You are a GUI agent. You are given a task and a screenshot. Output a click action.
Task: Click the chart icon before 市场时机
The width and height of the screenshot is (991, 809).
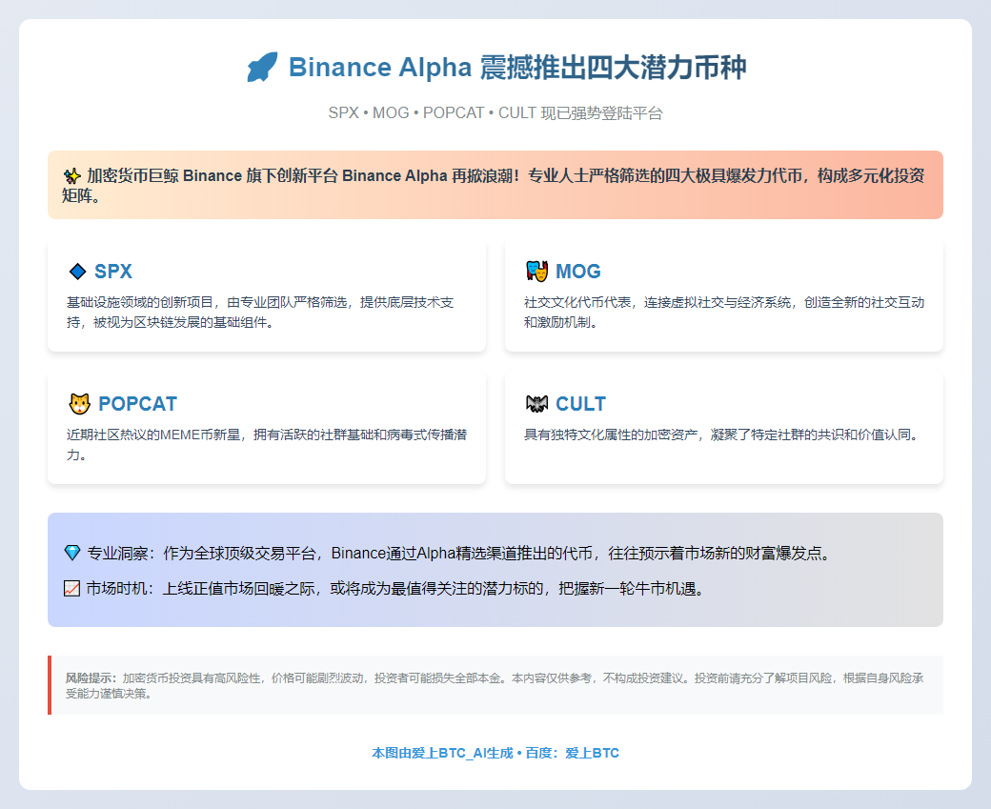tap(72, 589)
